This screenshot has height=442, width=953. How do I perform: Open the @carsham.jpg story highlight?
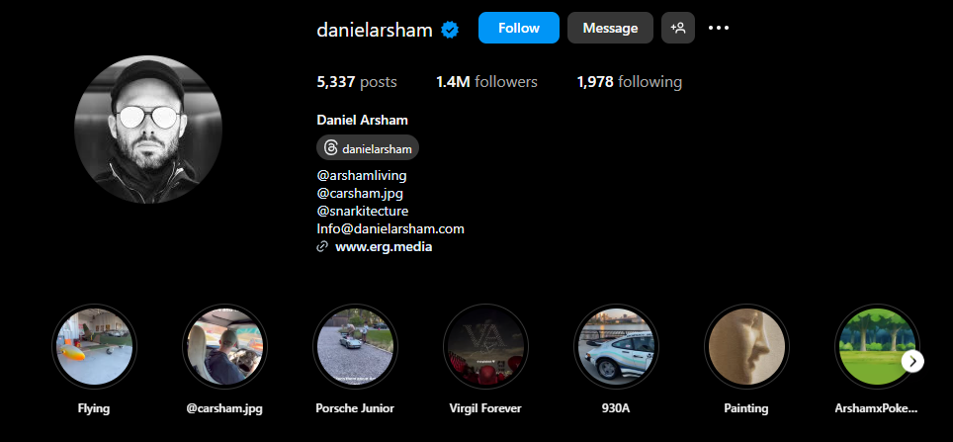pos(224,346)
